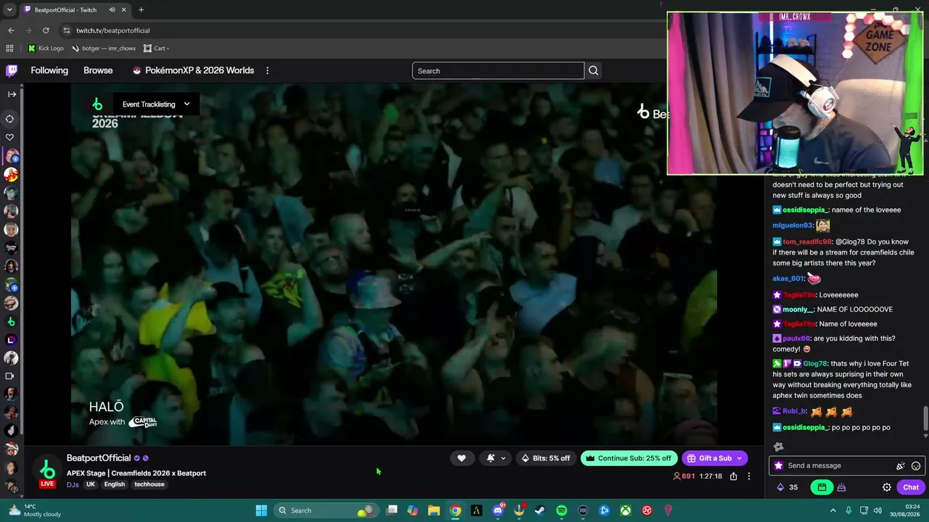Screen dimensions: 929x522
Task: Open the Twitch home logo
Action: 12,70
